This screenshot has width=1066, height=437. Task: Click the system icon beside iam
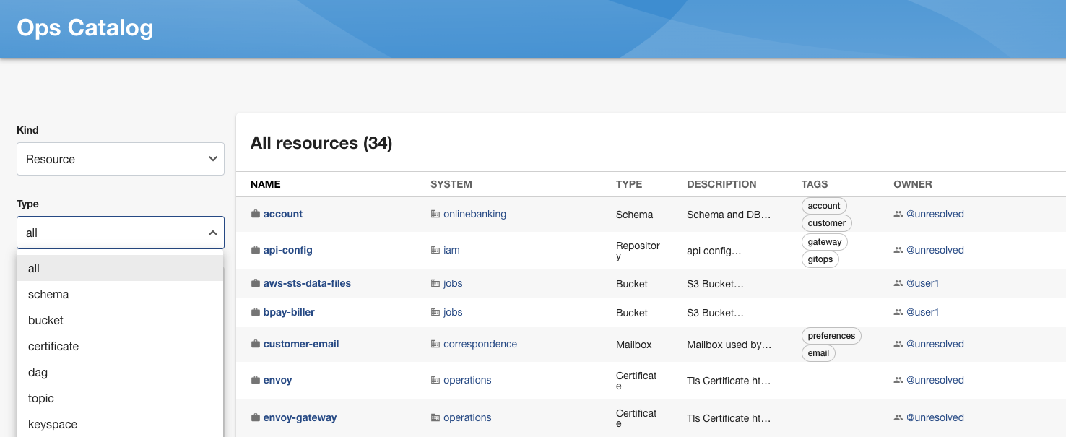click(x=435, y=250)
